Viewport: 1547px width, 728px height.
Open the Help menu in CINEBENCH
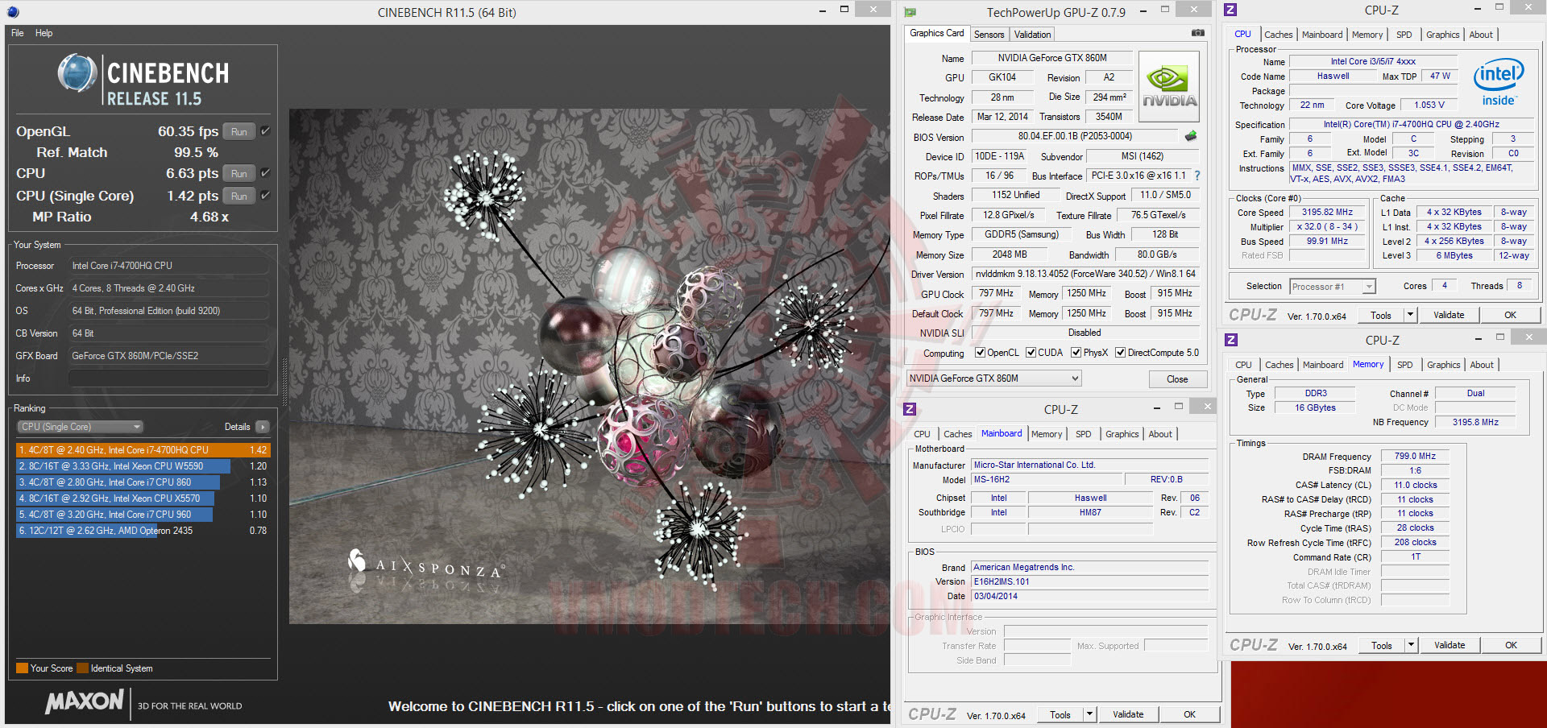click(44, 33)
